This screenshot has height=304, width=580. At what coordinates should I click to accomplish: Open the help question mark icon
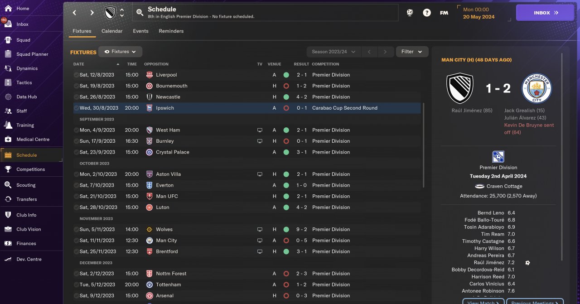427,13
